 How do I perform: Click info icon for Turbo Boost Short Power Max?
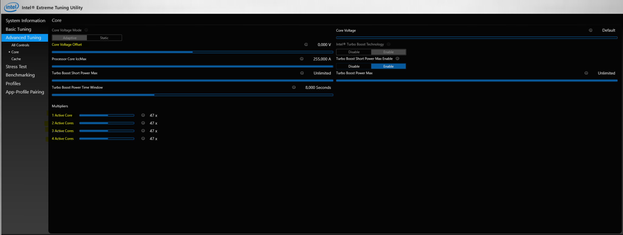click(x=302, y=73)
